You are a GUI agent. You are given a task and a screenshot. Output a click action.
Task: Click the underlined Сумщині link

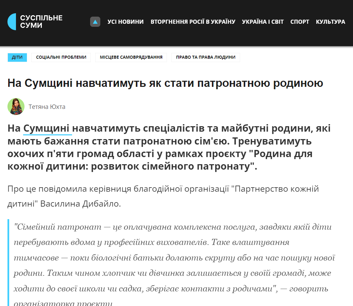47,128
